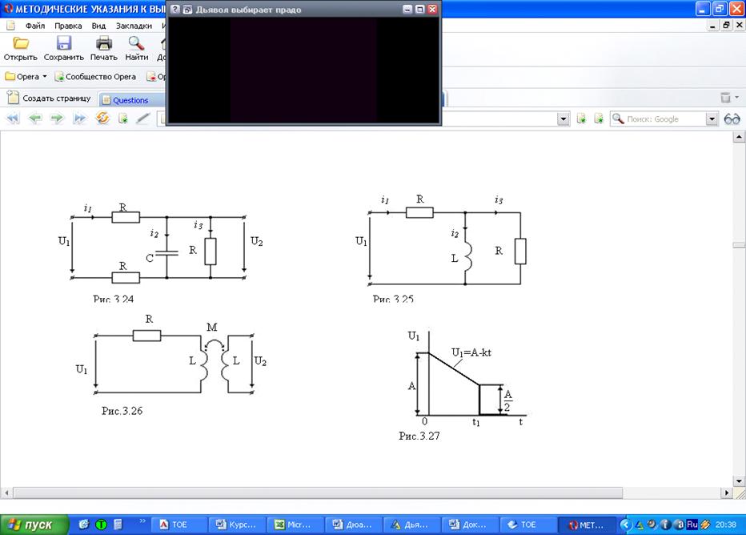The width and height of the screenshot is (746, 535).
Task: Click Создать страницу new page button
Action: click(x=49, y=99)
